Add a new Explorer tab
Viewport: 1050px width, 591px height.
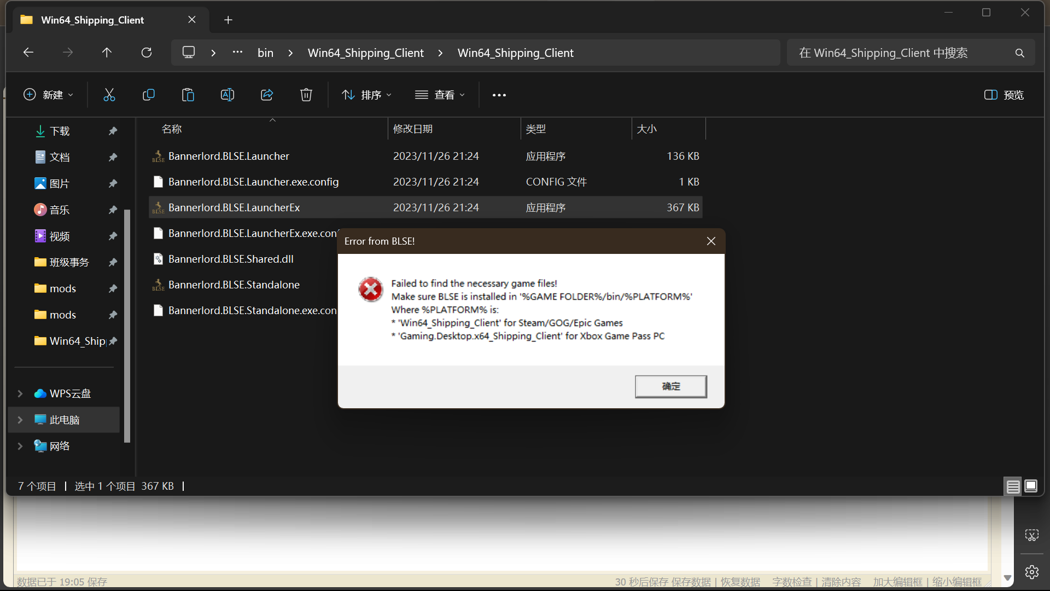coord(228,20)
